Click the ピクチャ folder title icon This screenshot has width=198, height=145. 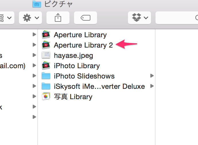pyautogui.click(x=36, y=4)
